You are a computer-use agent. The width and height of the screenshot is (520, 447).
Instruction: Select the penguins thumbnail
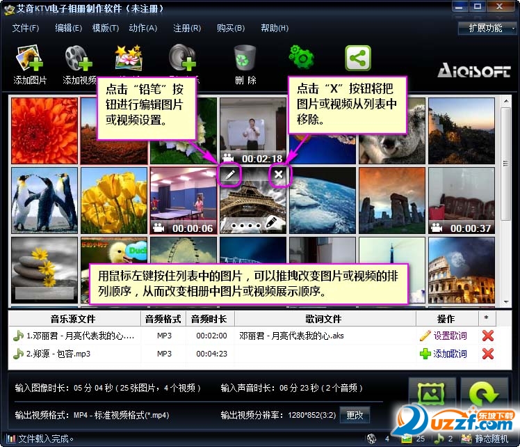pos(44,201)
